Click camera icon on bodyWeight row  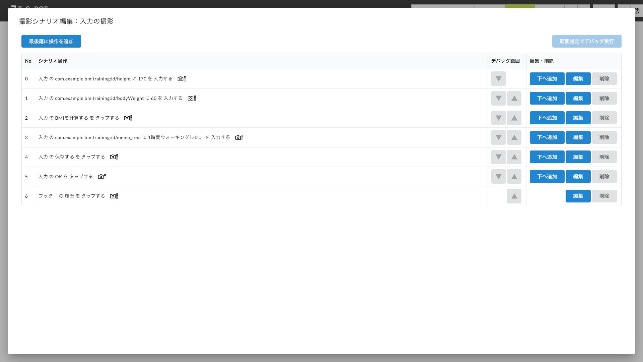[x=191, y=98]
